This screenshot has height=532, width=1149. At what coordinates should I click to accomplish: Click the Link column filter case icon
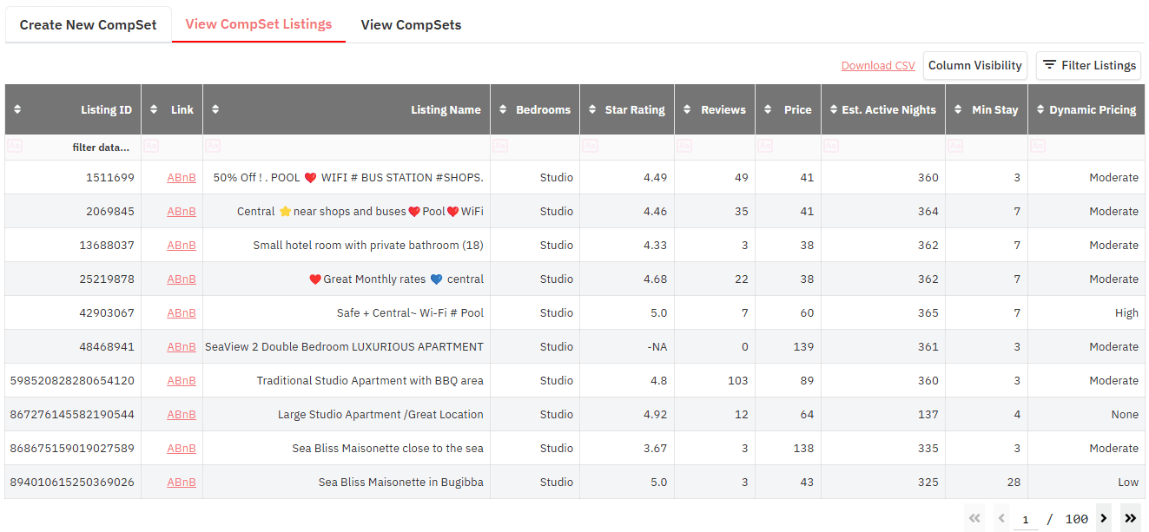[151, 147]
